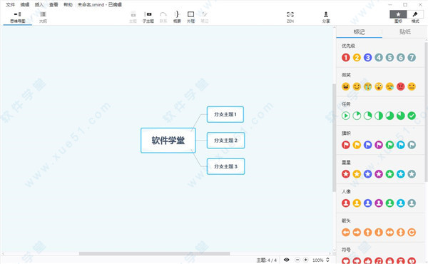Open the format brush panel
This screenshot has width=428, height=264.
(415, 14)
